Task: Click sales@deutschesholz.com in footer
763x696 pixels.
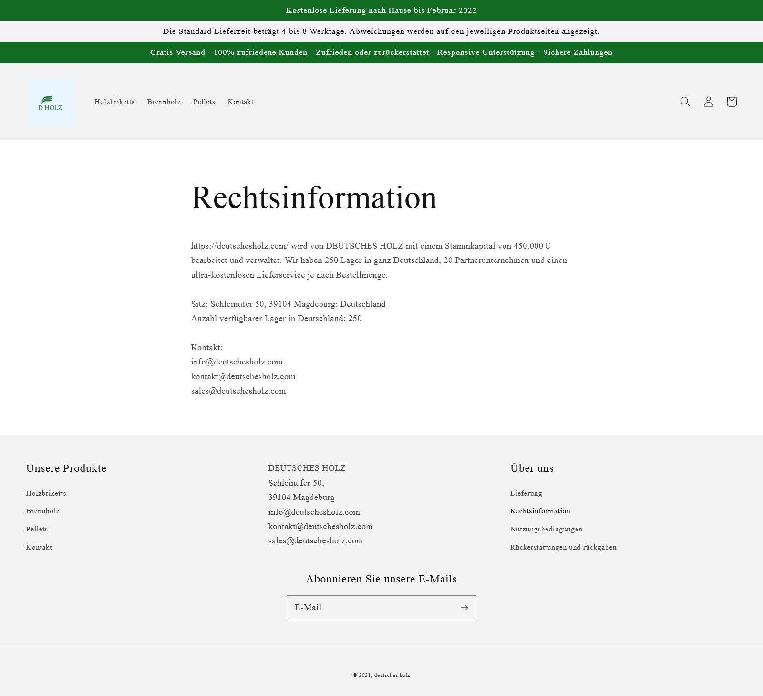Action: coord(316,541)
